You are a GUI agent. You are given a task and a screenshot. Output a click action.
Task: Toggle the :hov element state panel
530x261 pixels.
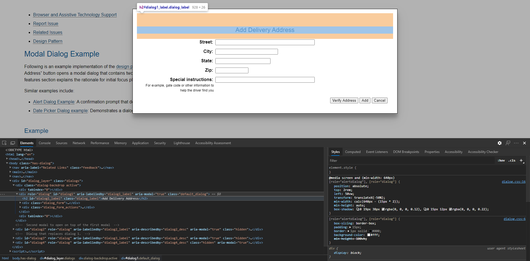[x=501, y=160]
